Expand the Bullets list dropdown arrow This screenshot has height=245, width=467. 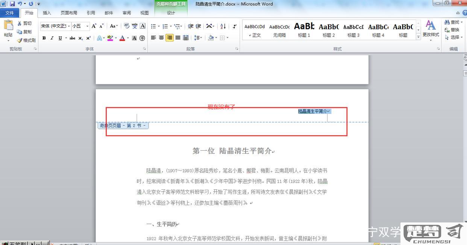tap(159, 26)
